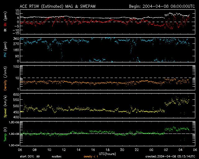The width and height of the screenshot is (199, 159).
Task: Select the Phi (gsm) axis label
Action: (5, 50)
